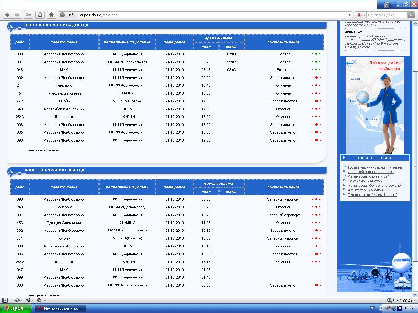
Task: Open the Windows пуск start menu
Action: coord(14,308)
